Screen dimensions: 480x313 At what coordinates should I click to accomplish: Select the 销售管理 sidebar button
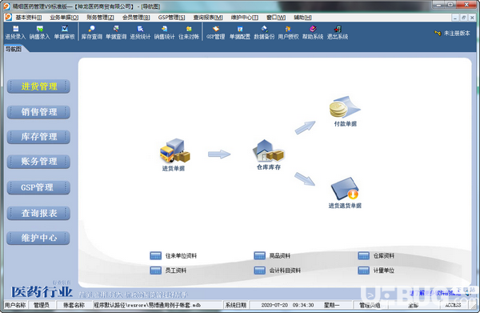(x=38, y=112)
